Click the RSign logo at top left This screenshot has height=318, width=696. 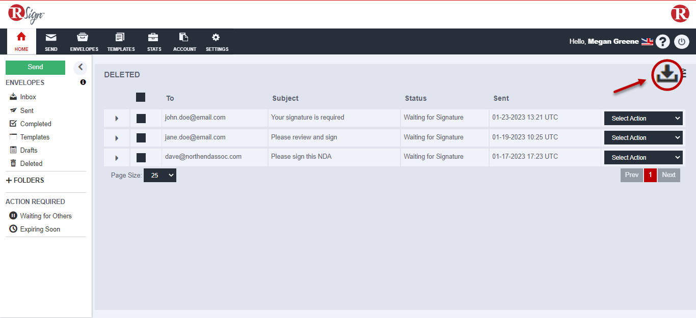[26, 14]
